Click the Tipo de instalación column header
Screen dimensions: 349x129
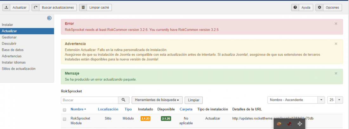pyautogui.click(x=213, y=109)
